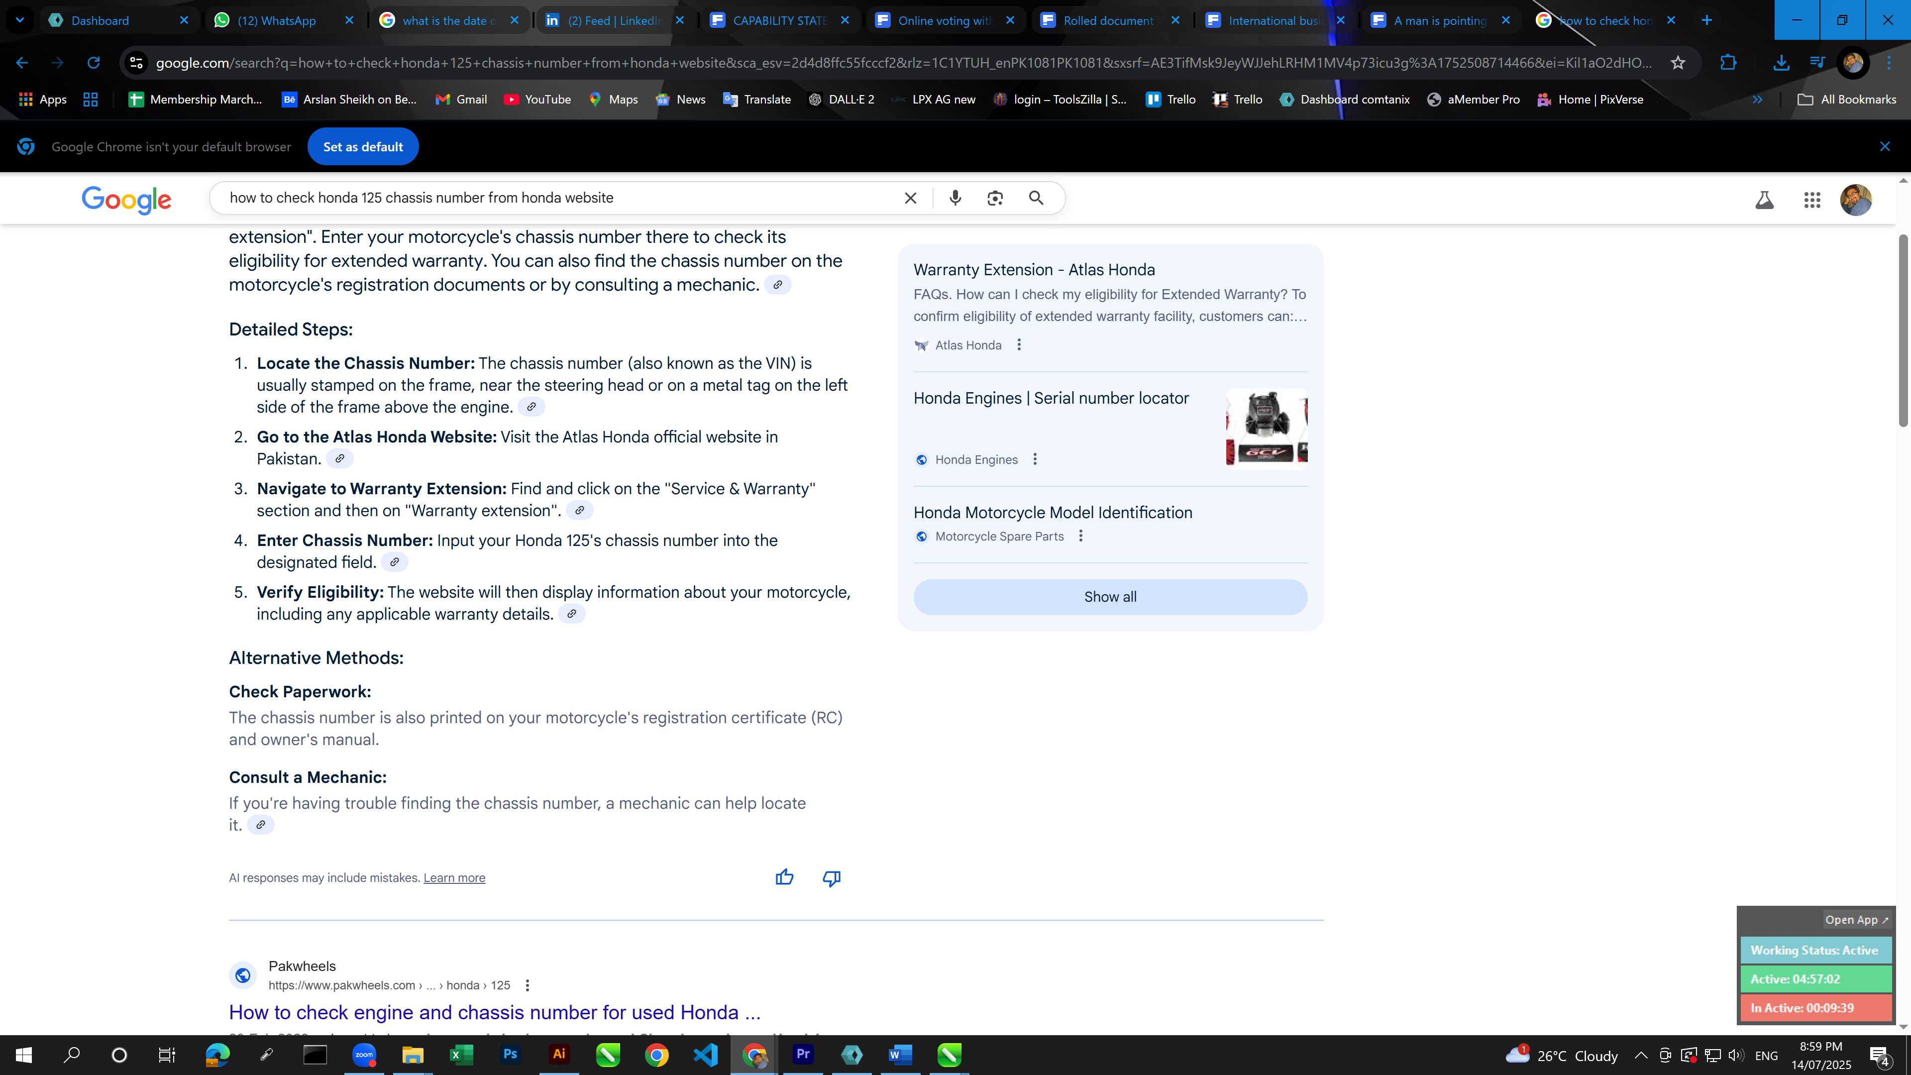Open more options for Pakwheels result
Screen dimensions: 1911x1075
tap(527, 985)
